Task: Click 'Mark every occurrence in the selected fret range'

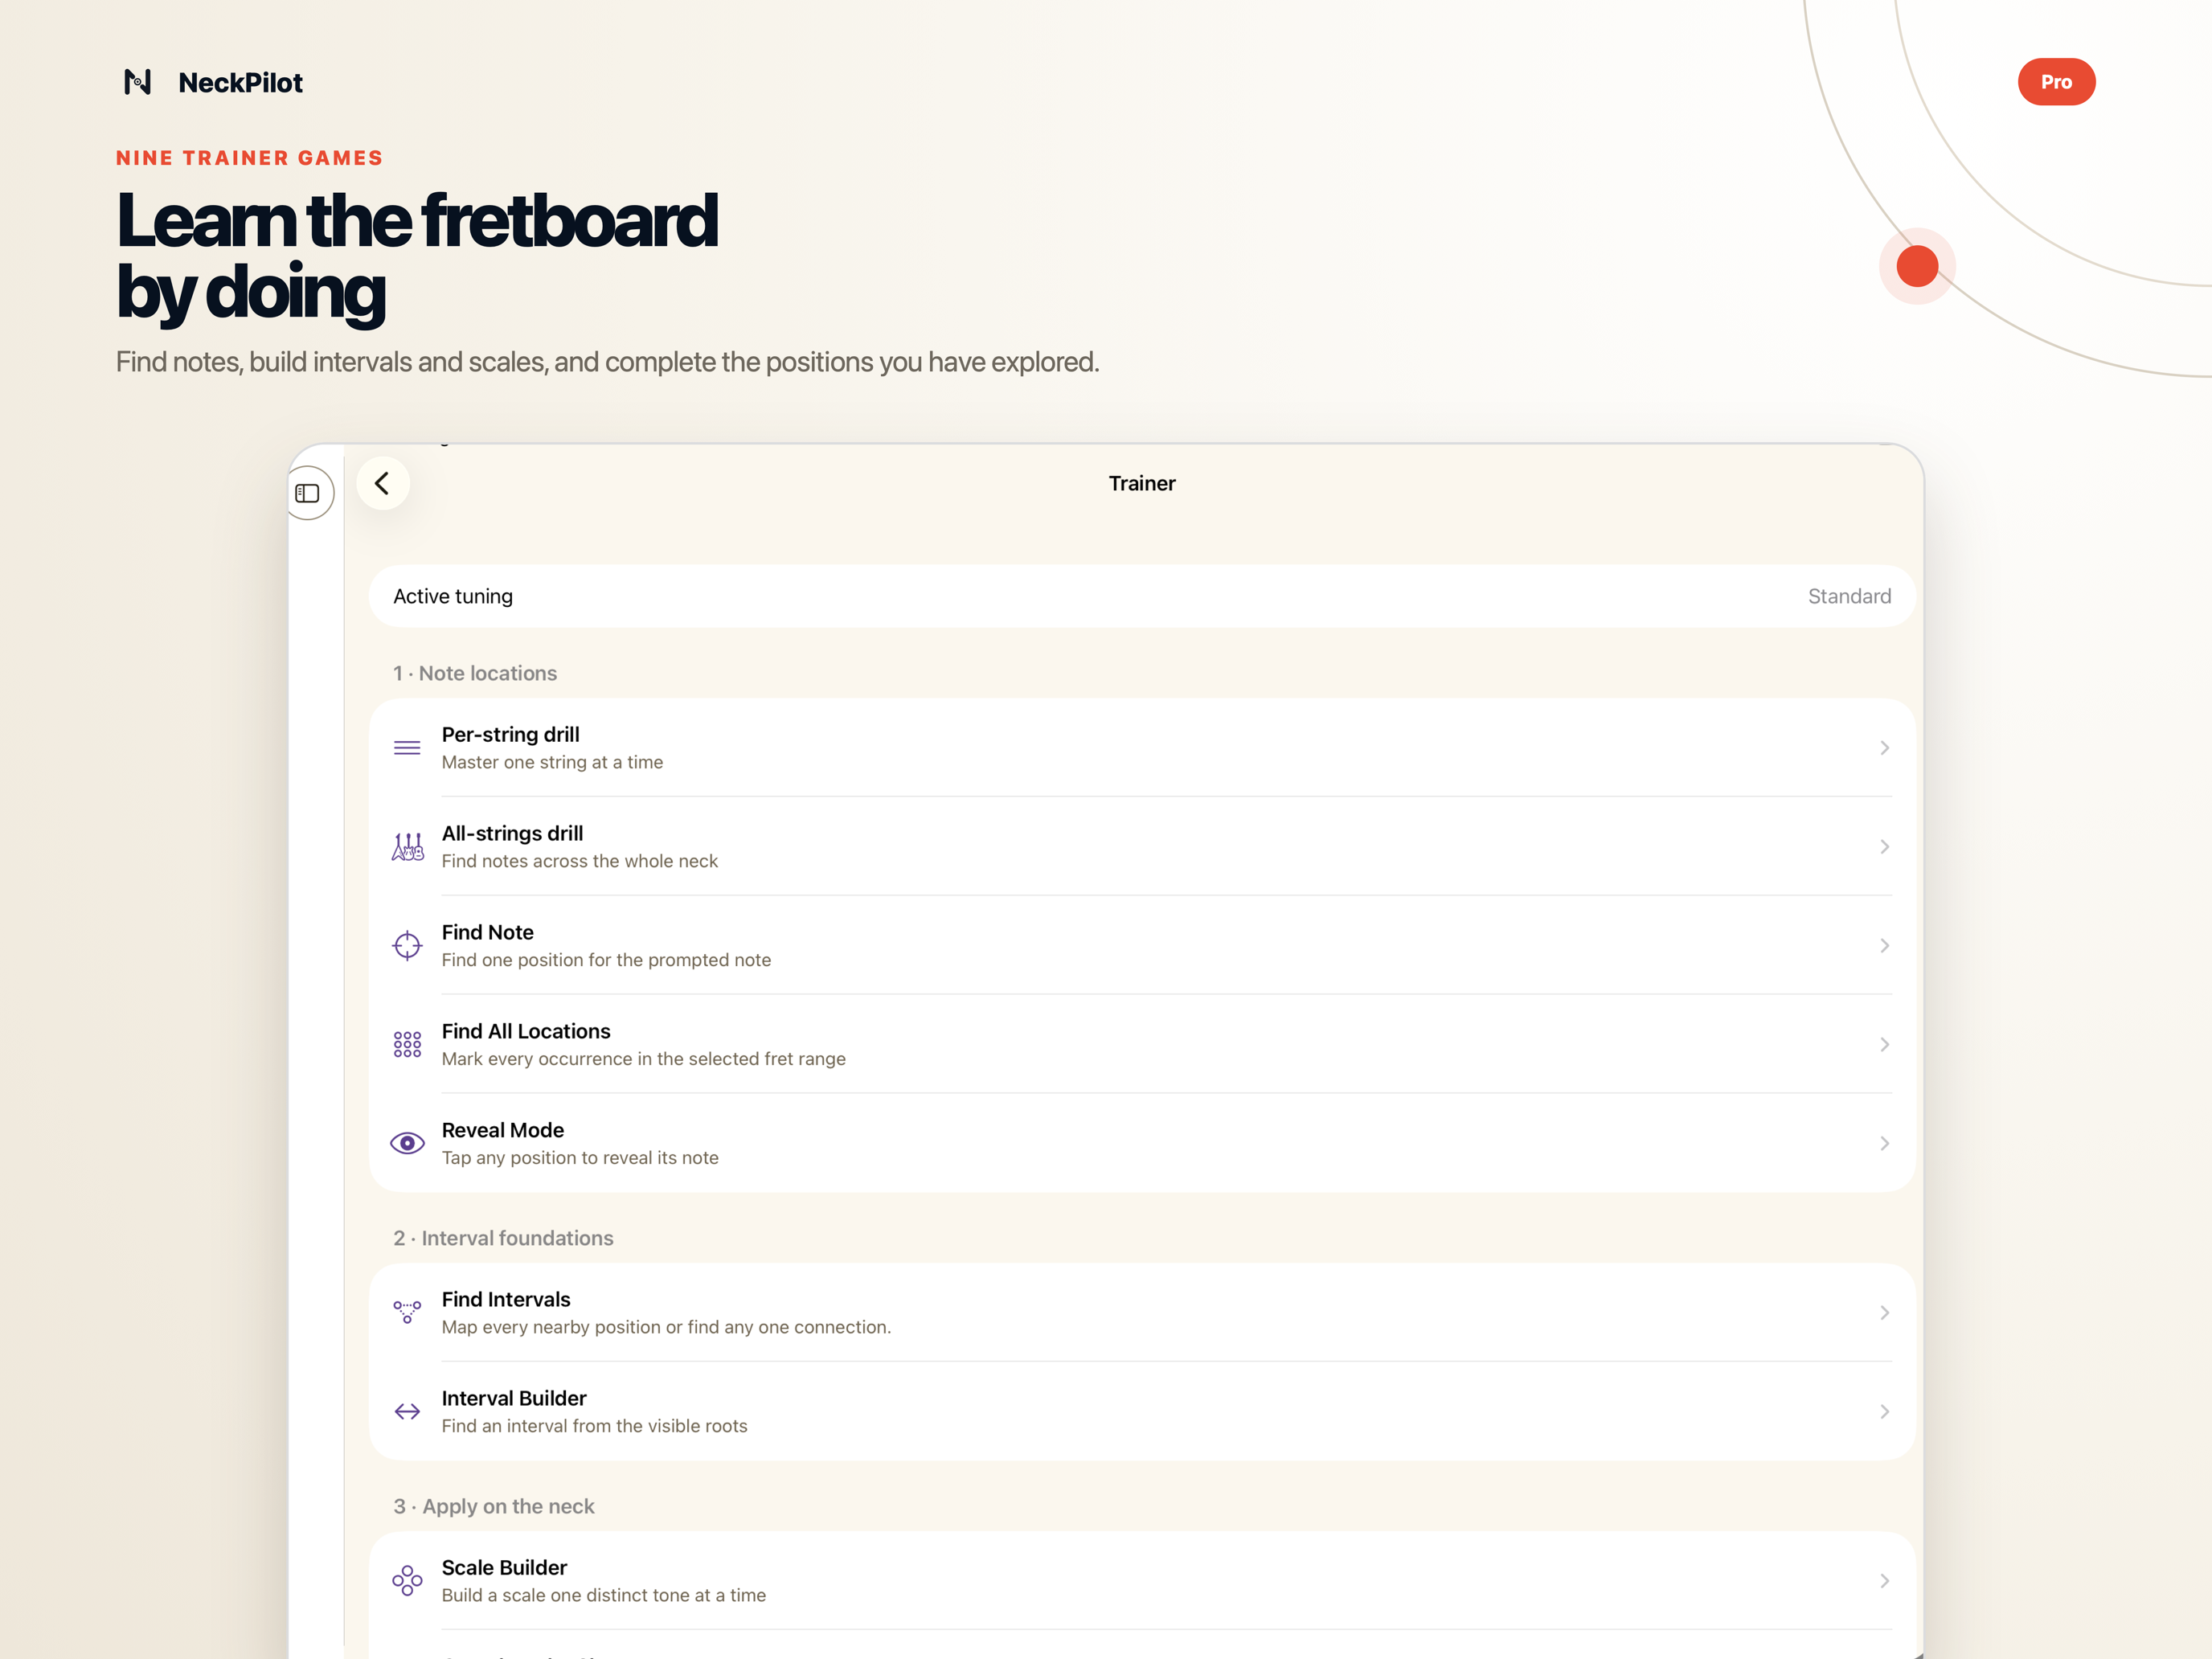Action: [x=643, y=1059]
